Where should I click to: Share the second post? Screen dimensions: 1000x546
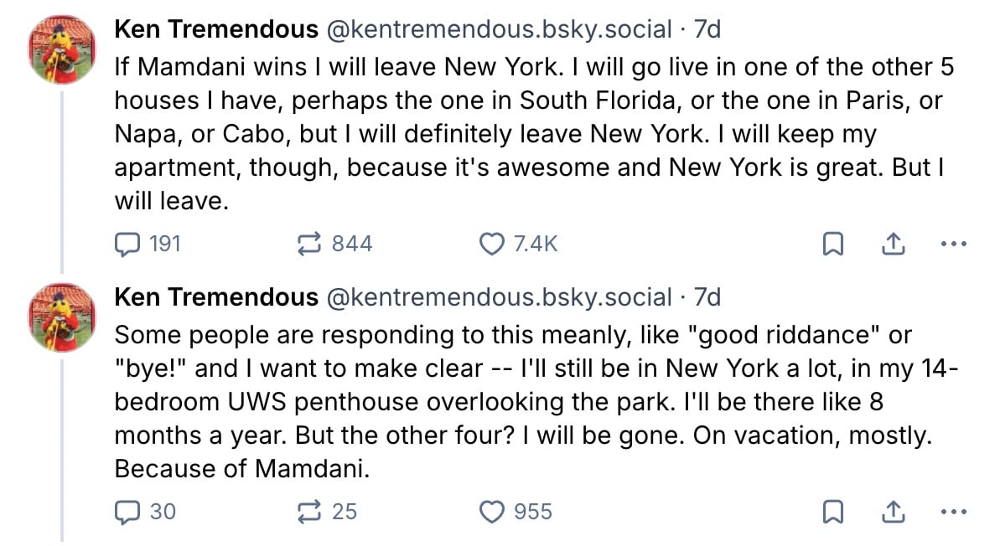coord(894,511)
